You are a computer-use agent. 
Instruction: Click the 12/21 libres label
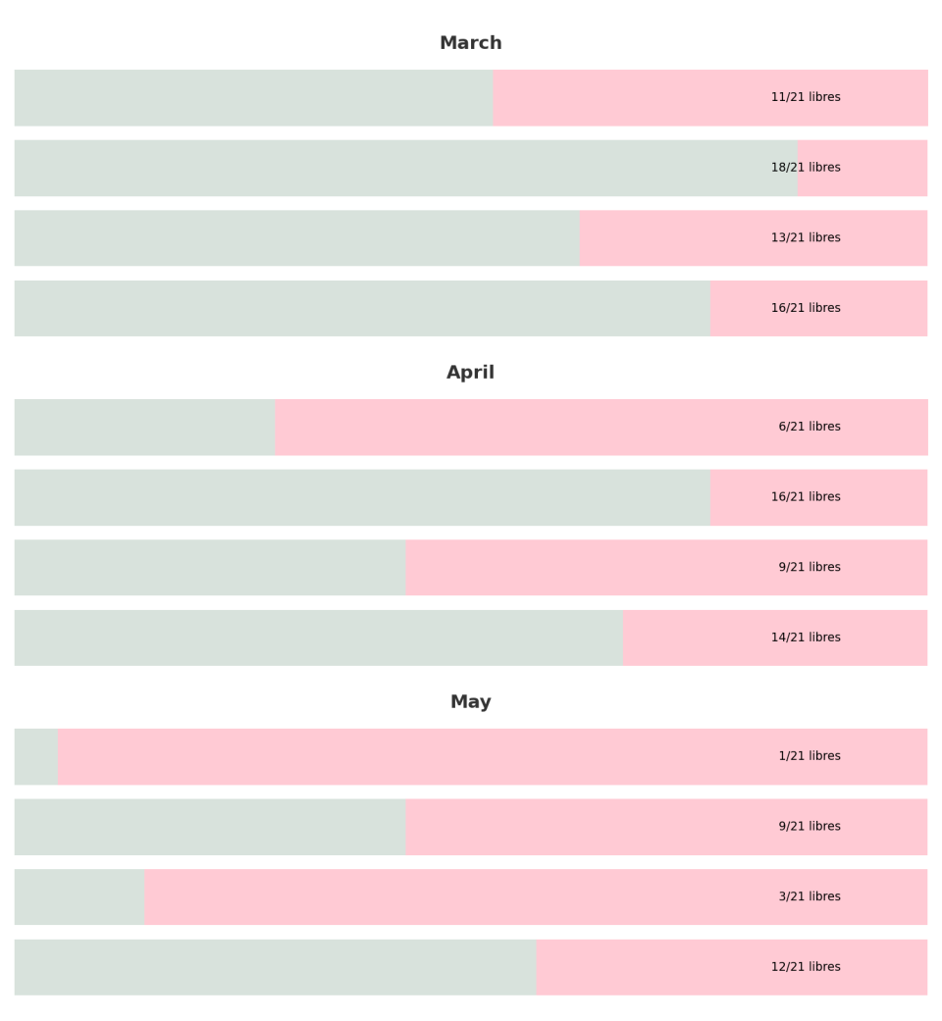point(806,967)
